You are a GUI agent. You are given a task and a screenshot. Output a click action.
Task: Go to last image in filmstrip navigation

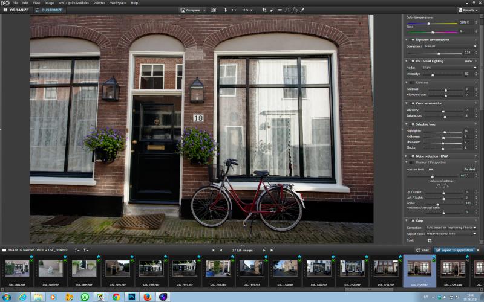[x=272, y=250]
